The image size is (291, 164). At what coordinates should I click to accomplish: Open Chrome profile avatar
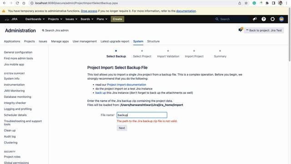280,3
